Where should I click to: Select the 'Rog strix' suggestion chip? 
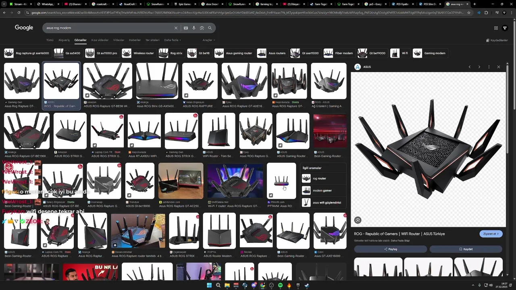coord(171,53)
